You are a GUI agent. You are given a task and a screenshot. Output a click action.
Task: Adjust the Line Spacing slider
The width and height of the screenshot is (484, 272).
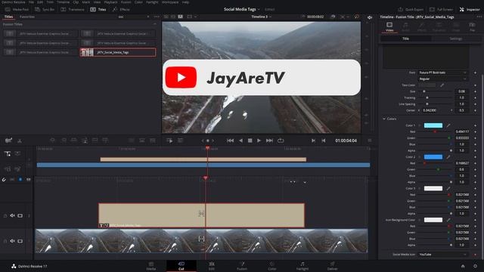tap(436, 104)
